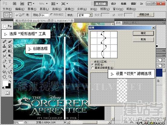Activate the Pen tool
This screenshot has width=167, height=125.
pos(4,61)
